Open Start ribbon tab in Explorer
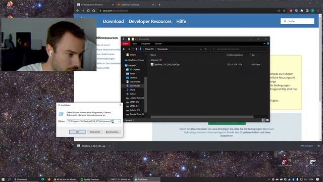This screenshot has height=182, width=323. [135, 43]
